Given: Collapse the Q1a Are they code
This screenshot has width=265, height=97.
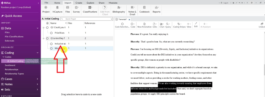Looking at the screenshot, I should point(43,38).
